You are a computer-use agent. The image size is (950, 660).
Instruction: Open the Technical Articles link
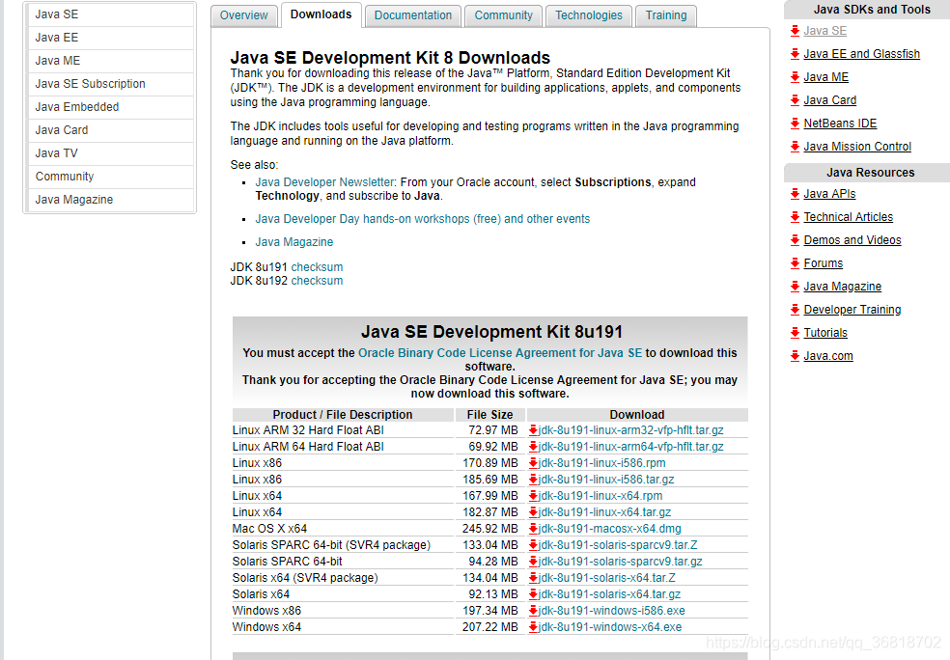pyautogui.click(x=849, y=217)
